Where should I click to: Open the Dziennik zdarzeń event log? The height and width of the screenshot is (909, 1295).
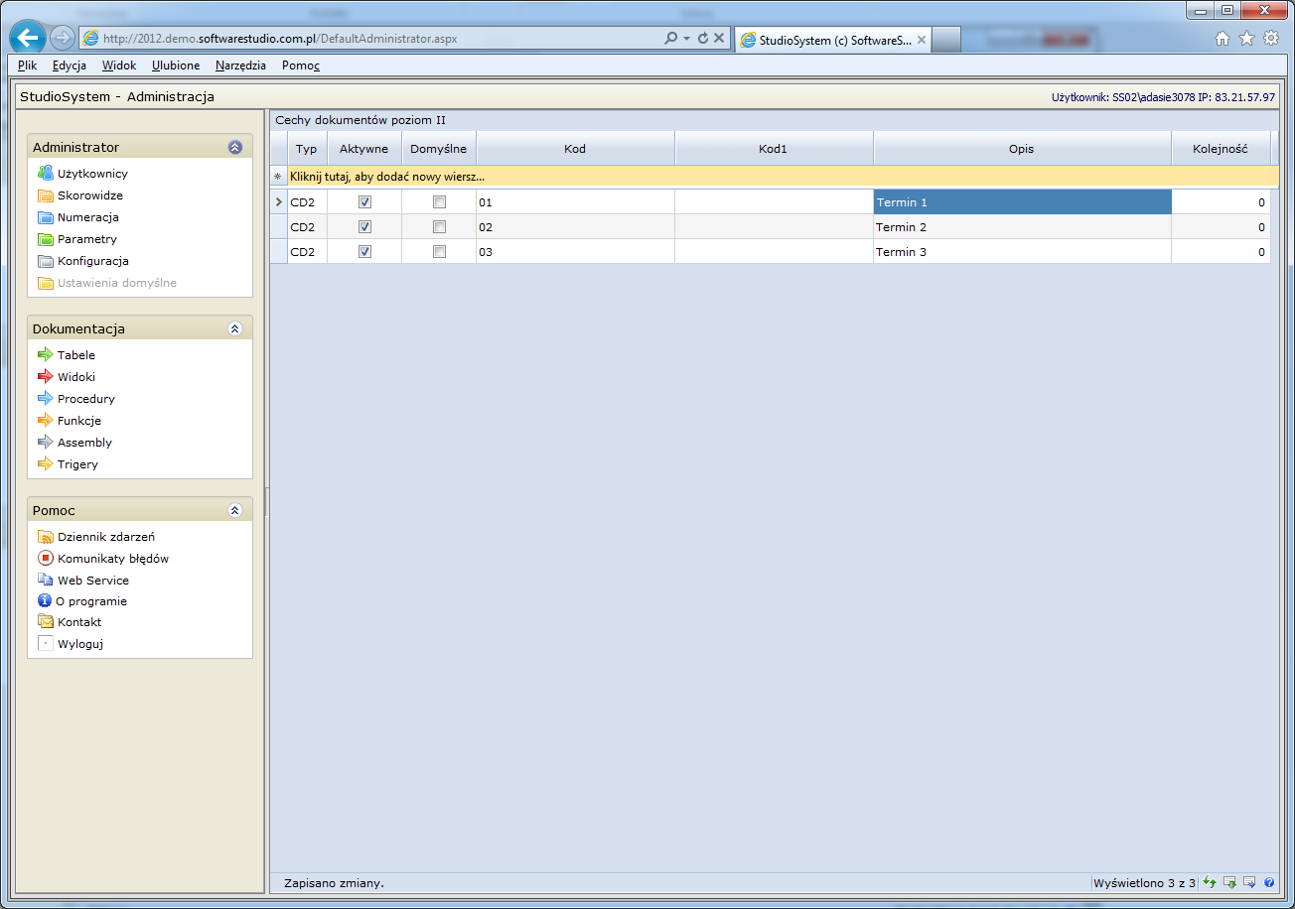(105, 537)
